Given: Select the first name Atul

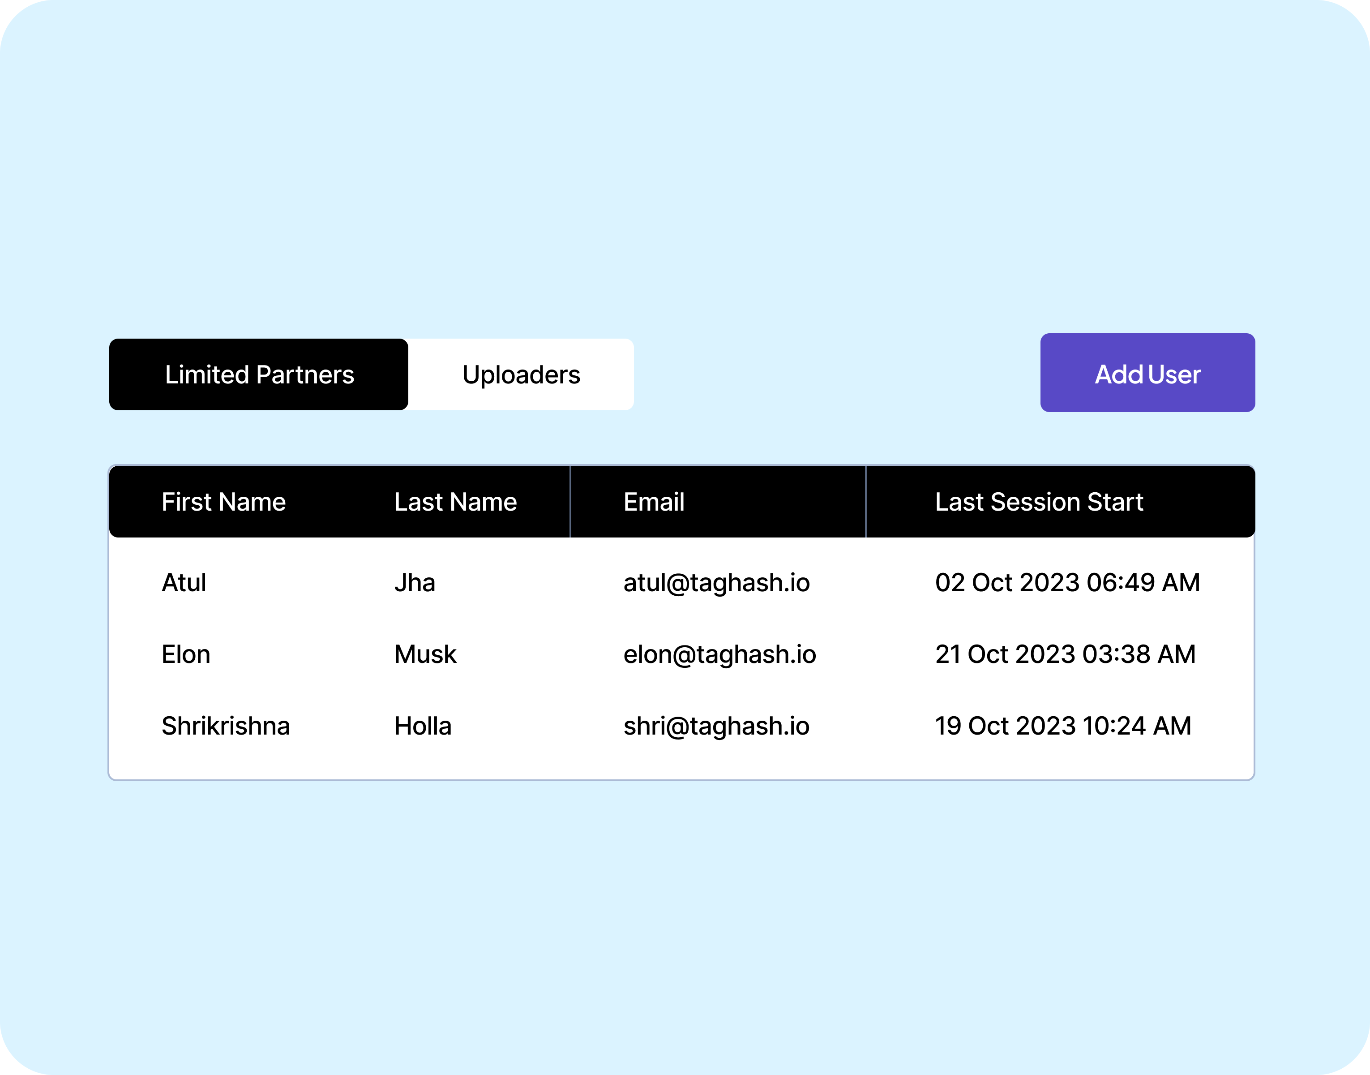Looking at the screenshot, I should point(184,582).
